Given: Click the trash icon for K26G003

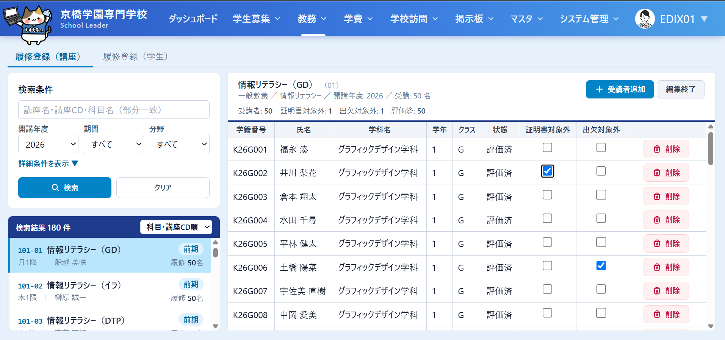Looking at the screenshot, I should 657,197.
